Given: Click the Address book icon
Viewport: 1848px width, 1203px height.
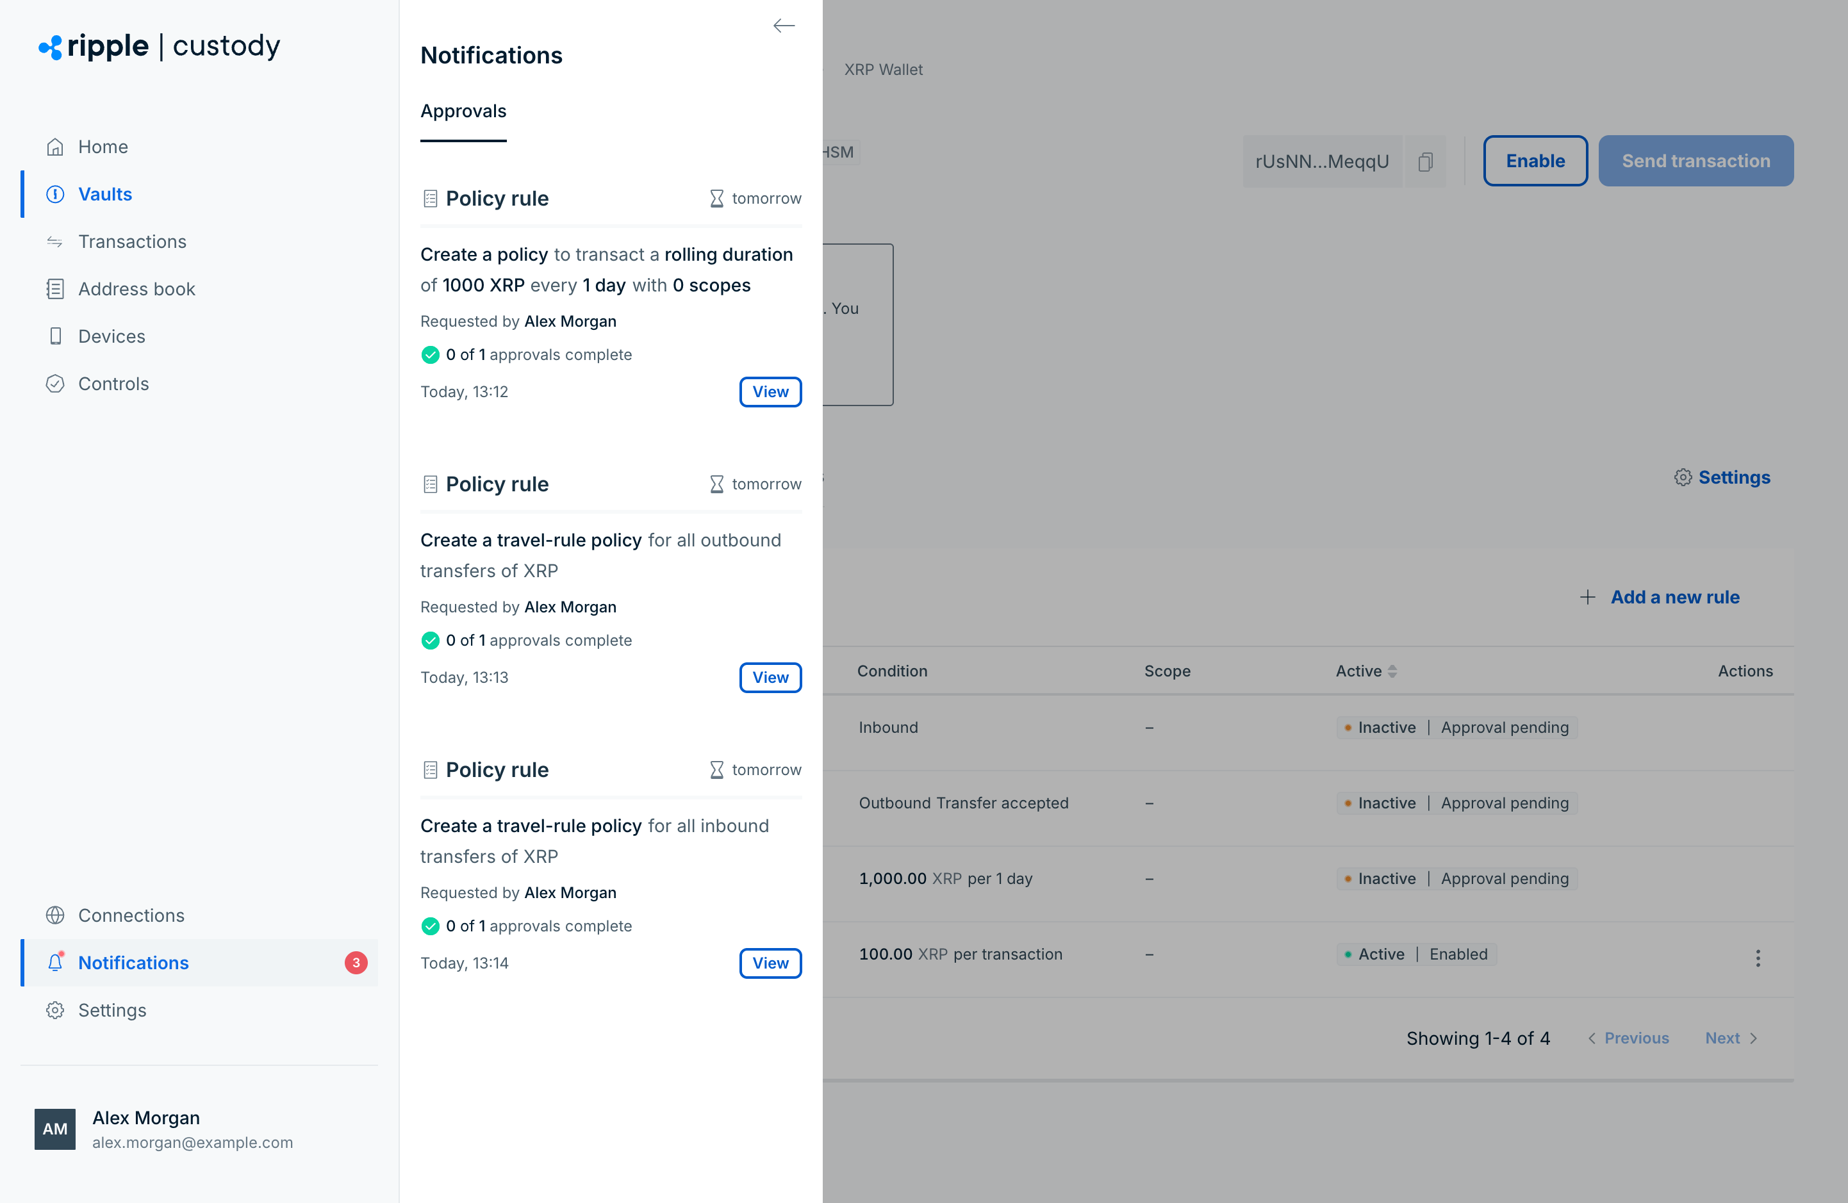Looking at the screenshot, I should click(55, 289).
